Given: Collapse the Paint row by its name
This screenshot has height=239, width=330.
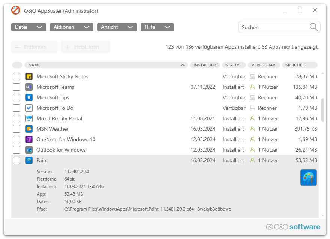Looking at the screenshot, I should (42, 160).
